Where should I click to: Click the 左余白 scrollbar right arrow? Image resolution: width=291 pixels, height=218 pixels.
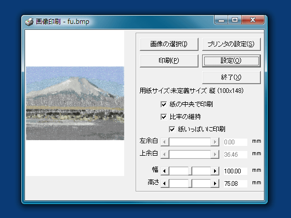(215, 142)
